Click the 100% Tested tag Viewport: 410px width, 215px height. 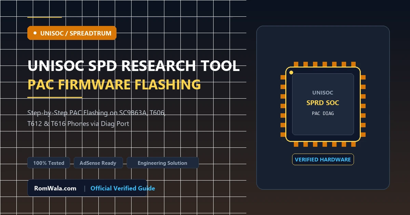[49, 163]
